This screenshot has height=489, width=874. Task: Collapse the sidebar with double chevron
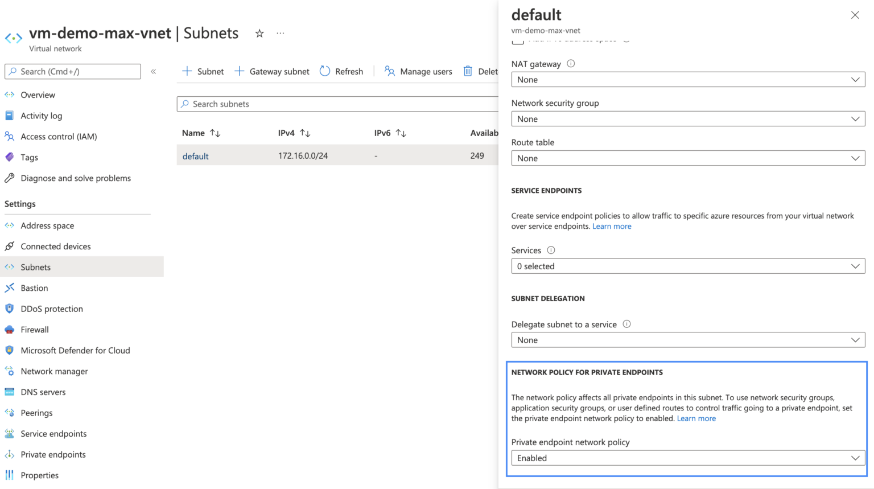pos(154,71)
